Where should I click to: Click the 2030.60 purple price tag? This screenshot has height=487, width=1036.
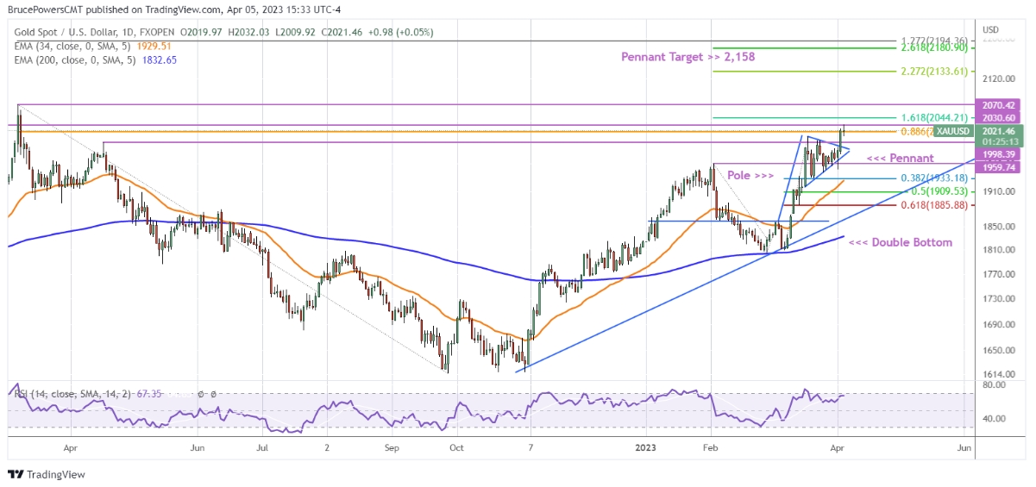pyautogui.click(x=999, y=117)
